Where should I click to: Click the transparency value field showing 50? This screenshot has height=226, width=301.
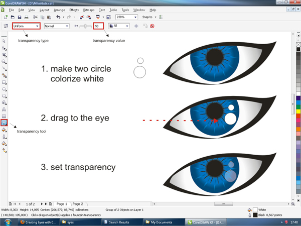click(x=98, y=26)
